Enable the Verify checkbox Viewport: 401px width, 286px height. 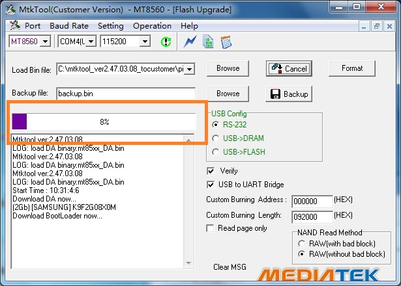point(211,171)
